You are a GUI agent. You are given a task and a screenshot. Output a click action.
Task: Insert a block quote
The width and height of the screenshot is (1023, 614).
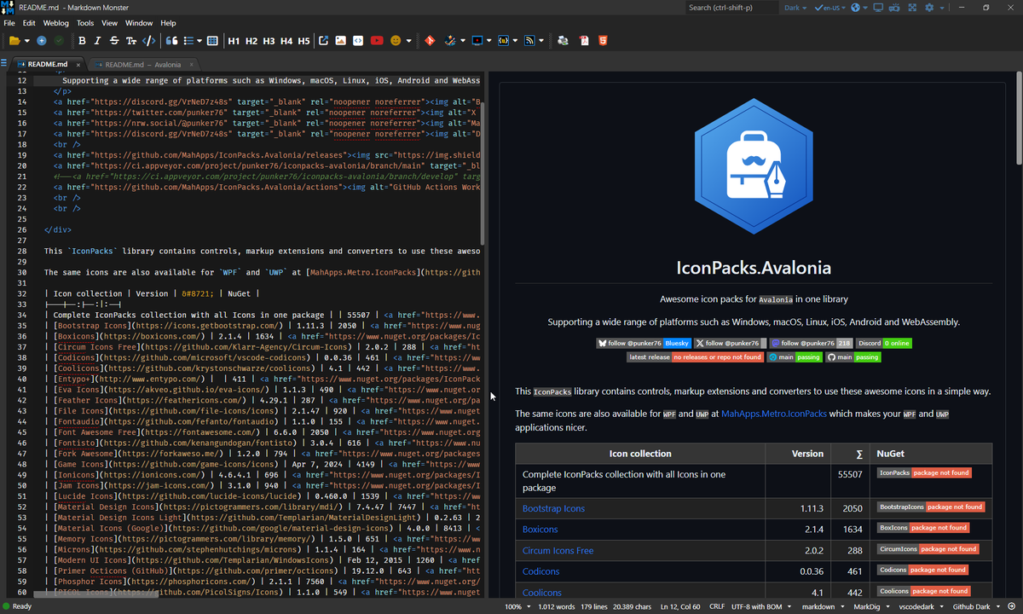171,40
